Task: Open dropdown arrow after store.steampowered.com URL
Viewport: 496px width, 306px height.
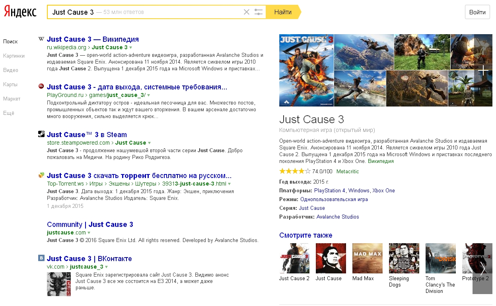Action: click(150, 143)
